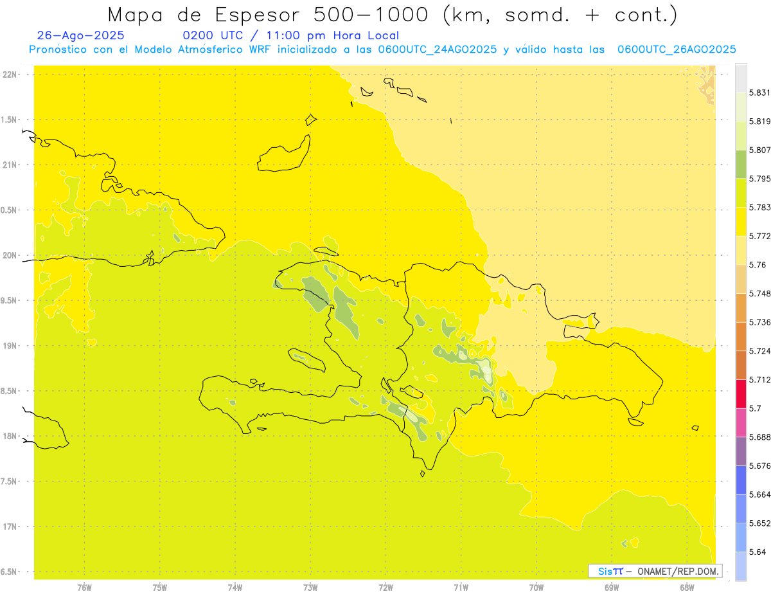Image resolution: width=771 pixels, height=596 pixels.
Task: Click the latitude label 6.5N
Action: (x=8, y=572)
